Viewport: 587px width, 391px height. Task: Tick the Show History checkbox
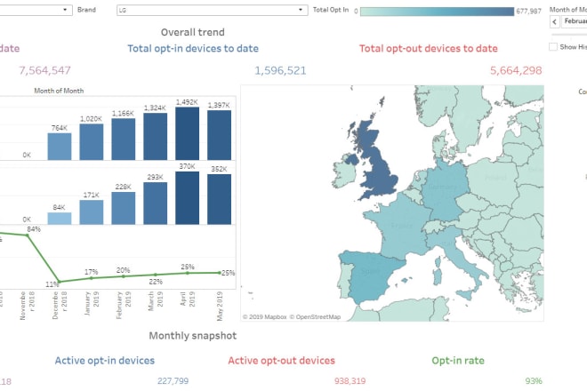click(553, 47)
